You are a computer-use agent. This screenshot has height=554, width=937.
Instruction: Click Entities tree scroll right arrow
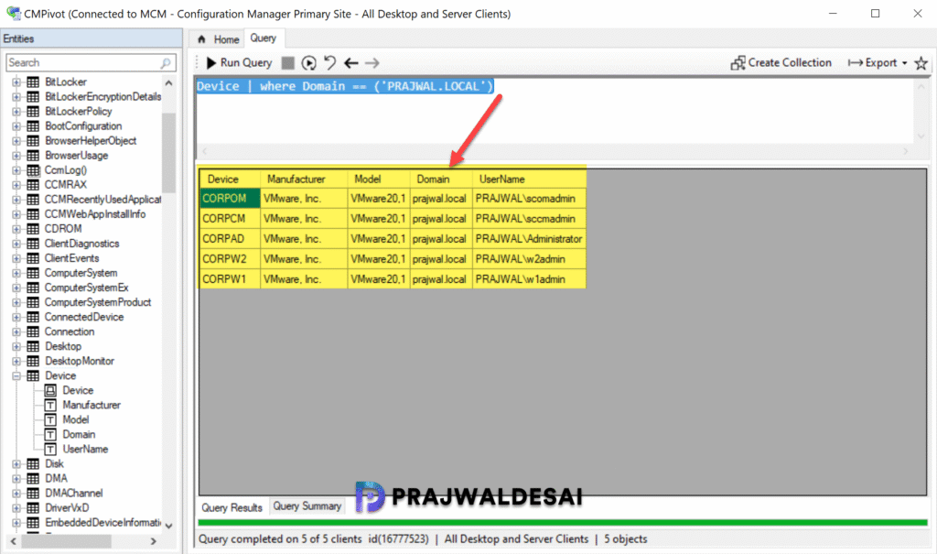pos(154,541)
